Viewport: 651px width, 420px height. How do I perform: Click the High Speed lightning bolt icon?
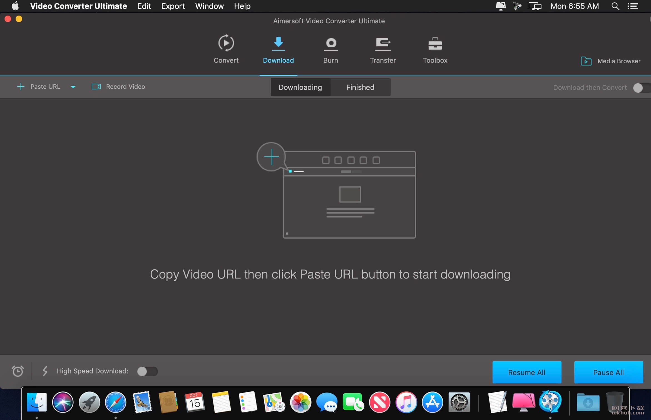[45, 371]
